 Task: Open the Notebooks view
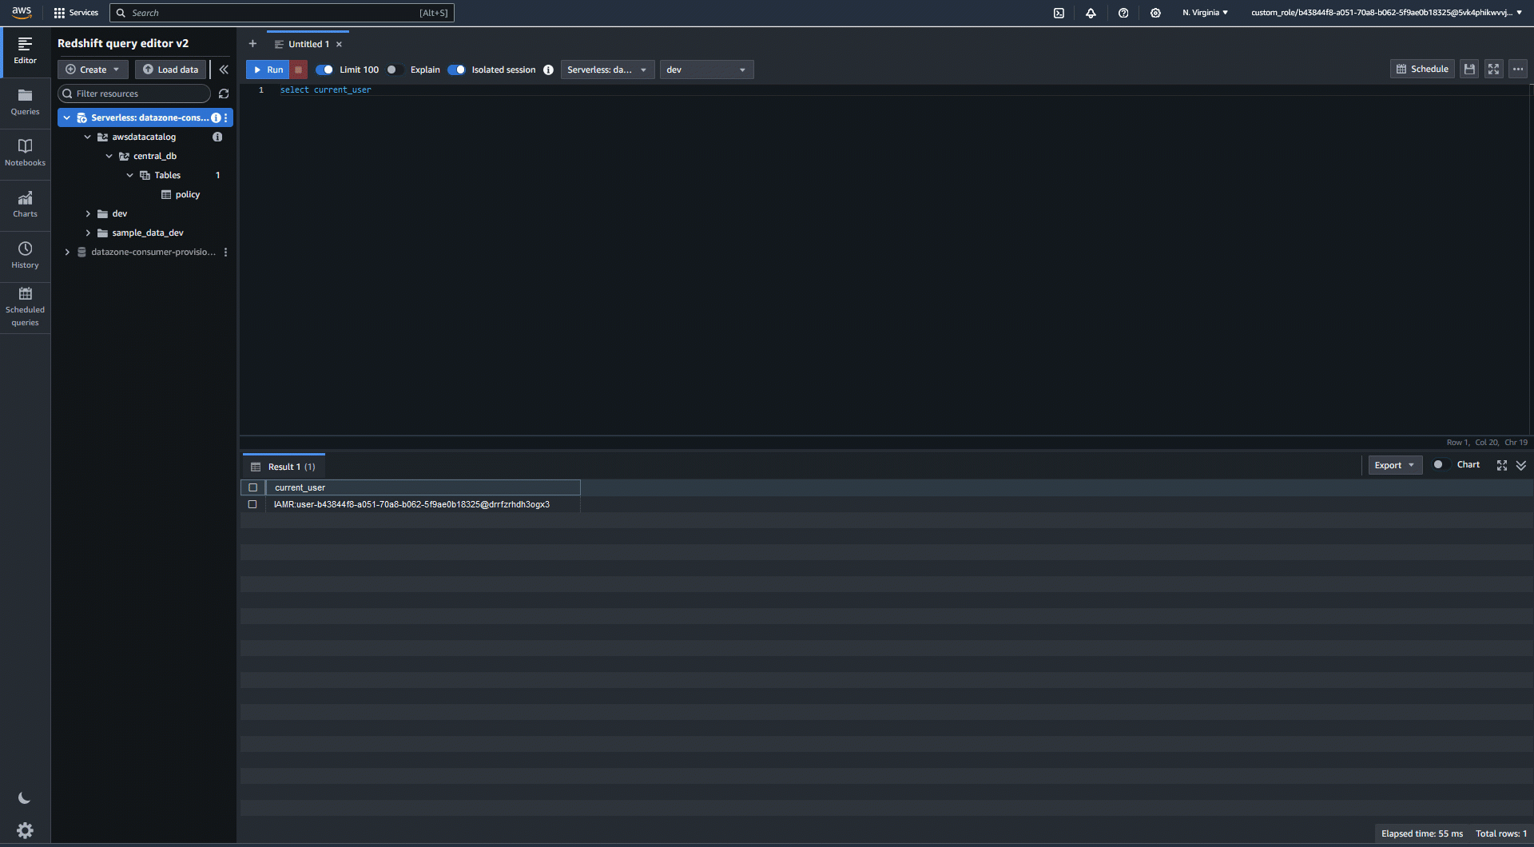[x=26, y=153]
